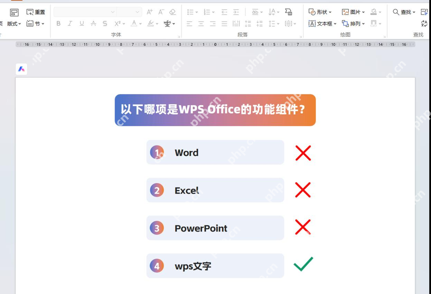Select the Excel option box
This screenshot has height=294, width=431.
coord(215,190)
